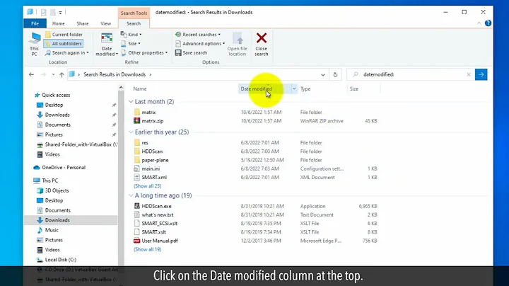Select SMART_SCSI.xslt file
This screenshot has height=286, width=509.
[159, 224]
